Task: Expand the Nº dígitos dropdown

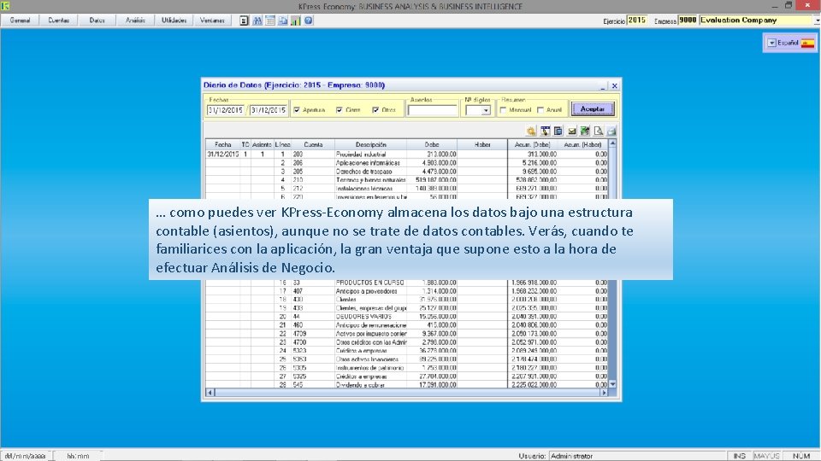Action: pos(486,110)
